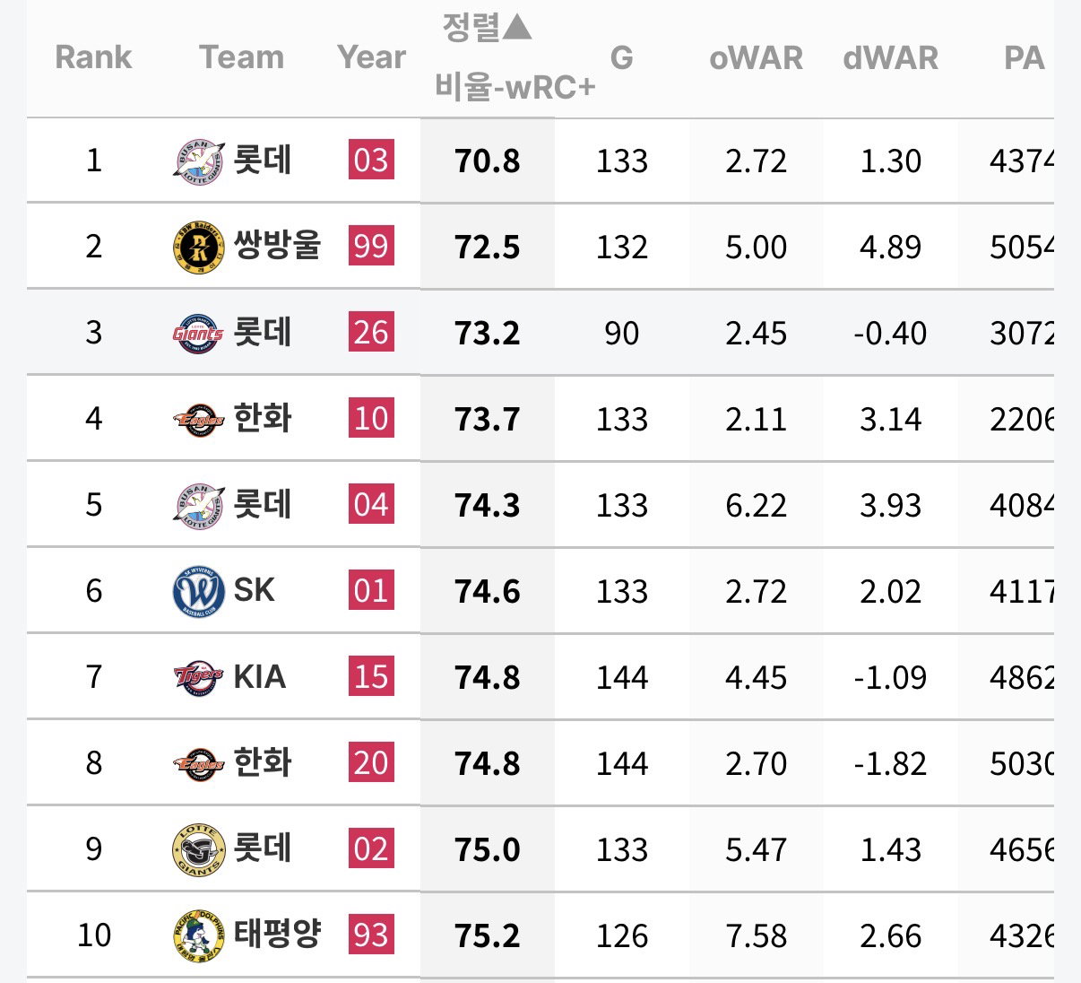
Task: Click the SK Wyverns logo icon
Action: point(198,591)
